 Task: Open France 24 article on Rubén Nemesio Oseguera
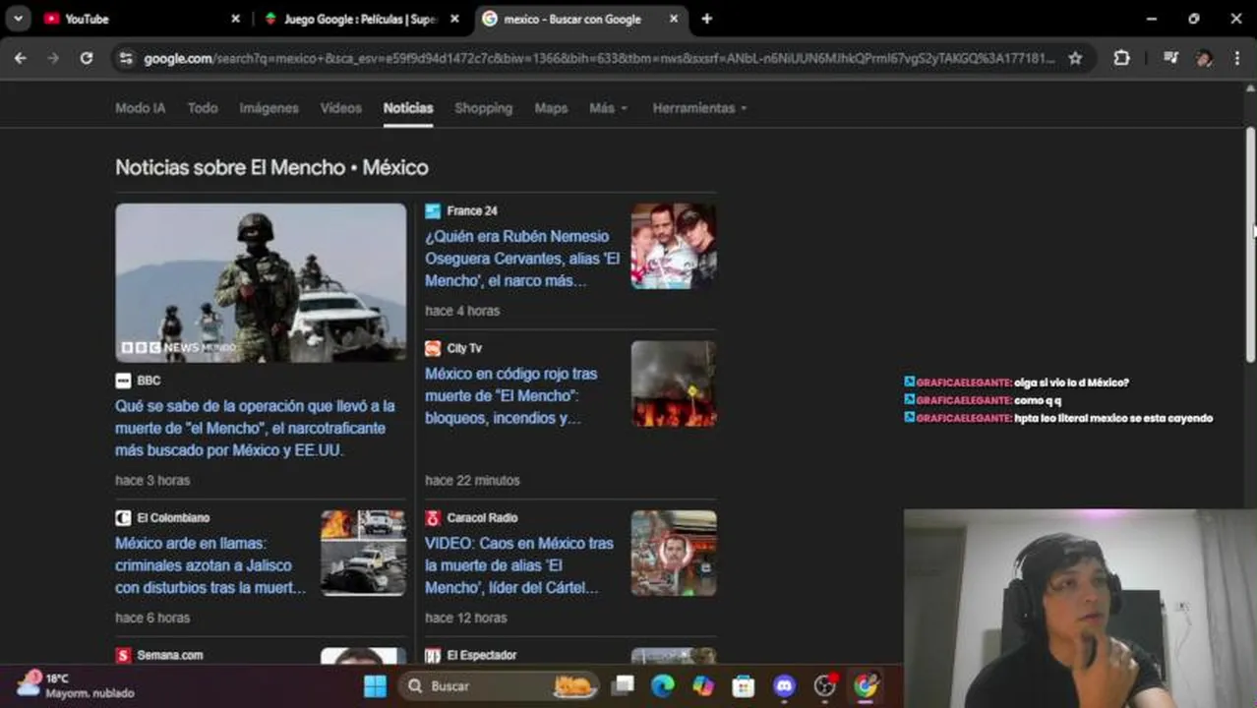[522, 259]
